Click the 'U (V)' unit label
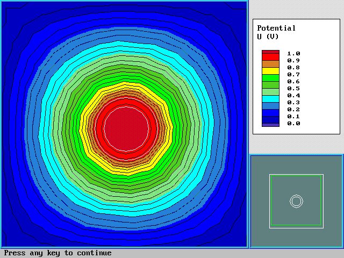 pyautogui.click(x=270, y=36)
